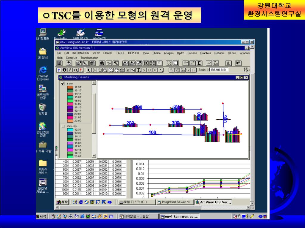Click the 12:37 Flow legend color swatch
305x228 pixels.
tap(70, 87)
